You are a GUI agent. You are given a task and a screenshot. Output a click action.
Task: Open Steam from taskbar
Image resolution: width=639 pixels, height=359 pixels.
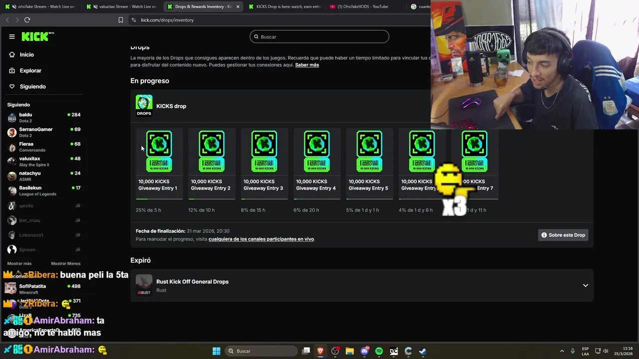422,351
